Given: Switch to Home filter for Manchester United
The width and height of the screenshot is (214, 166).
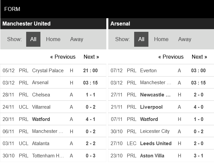Looking at the screenshot, I should click(53, 39).
